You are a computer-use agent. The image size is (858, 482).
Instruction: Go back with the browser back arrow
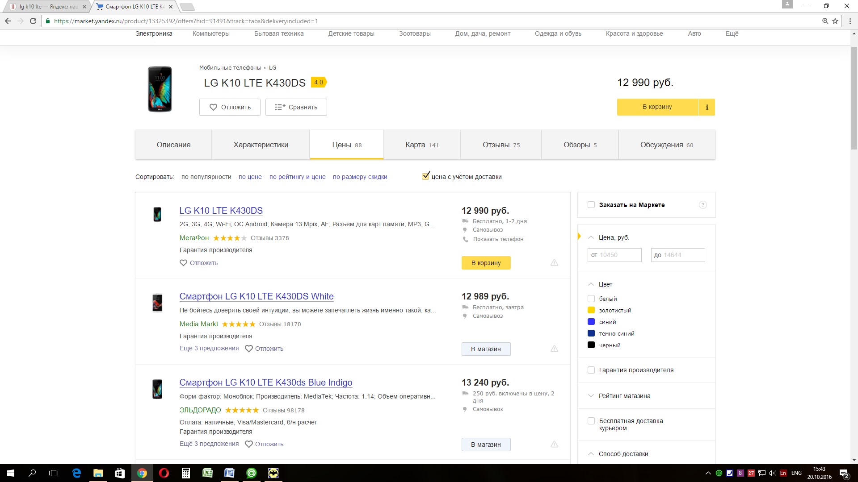(8, 21)
